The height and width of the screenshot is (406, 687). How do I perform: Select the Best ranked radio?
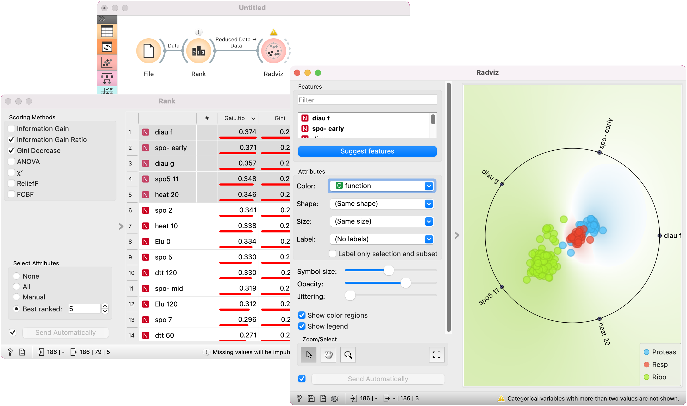(16, 309)
